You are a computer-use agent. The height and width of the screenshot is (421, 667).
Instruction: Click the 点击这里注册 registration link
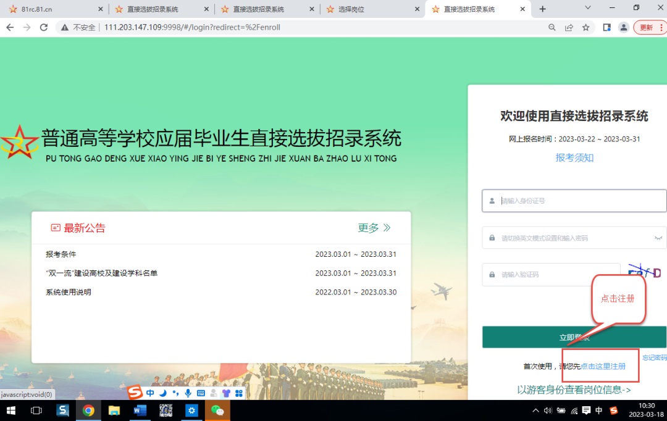click(x=603, y=366)
